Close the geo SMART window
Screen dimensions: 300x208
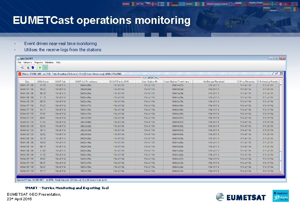point(282,58)
